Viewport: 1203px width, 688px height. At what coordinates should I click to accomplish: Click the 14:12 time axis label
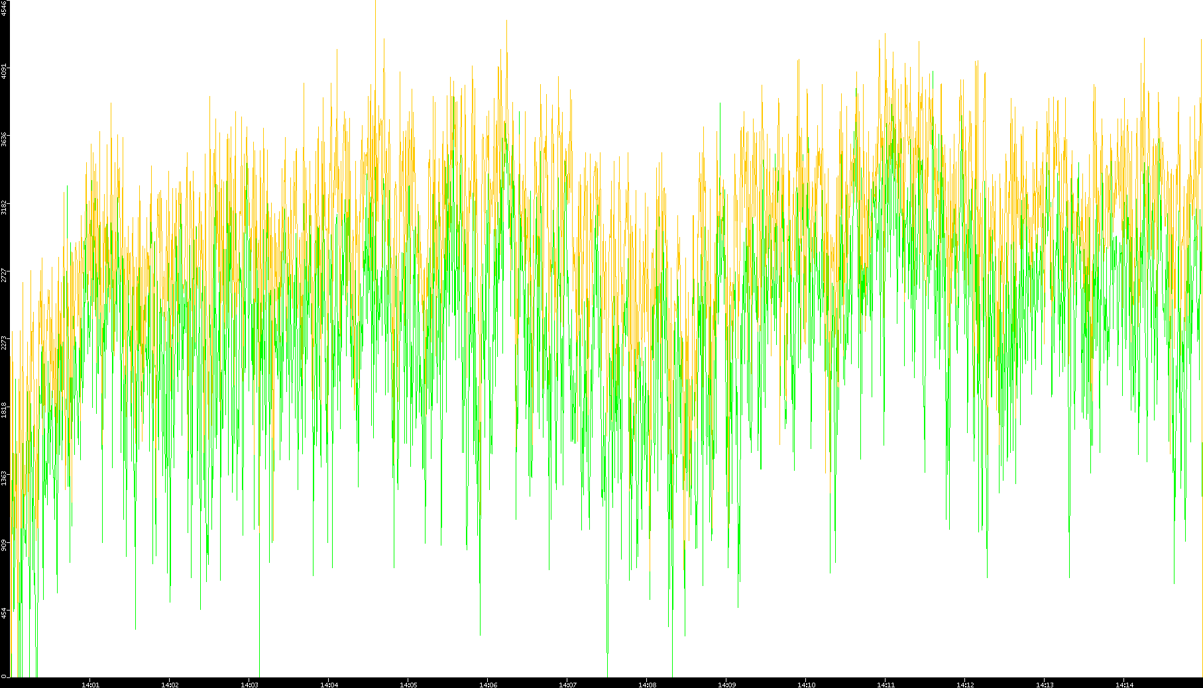965,685
